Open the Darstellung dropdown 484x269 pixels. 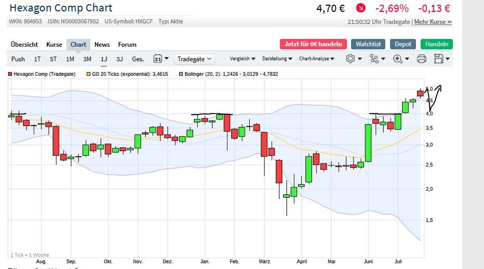[277, 59]
